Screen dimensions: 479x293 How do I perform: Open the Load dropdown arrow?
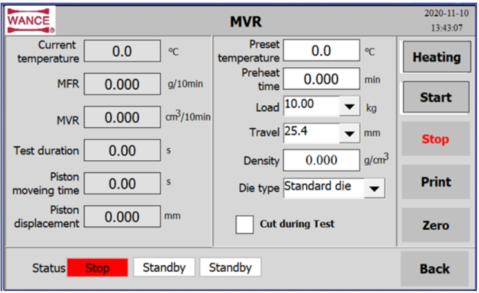[x=349, y=106]
